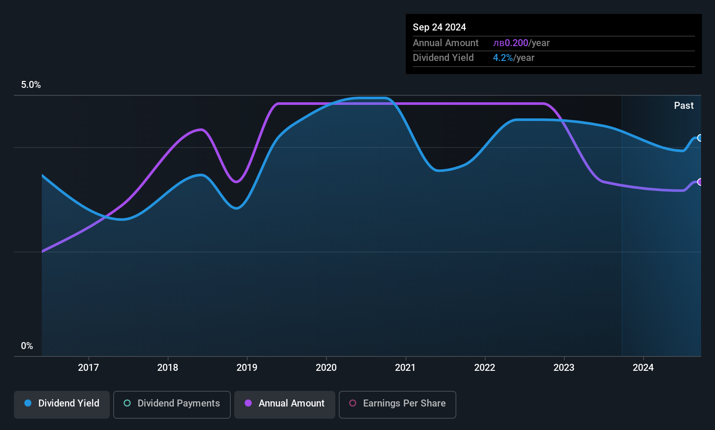Click the 2019 year tick label
Viewport: 715px width, 430px height.
pos(247,368)
